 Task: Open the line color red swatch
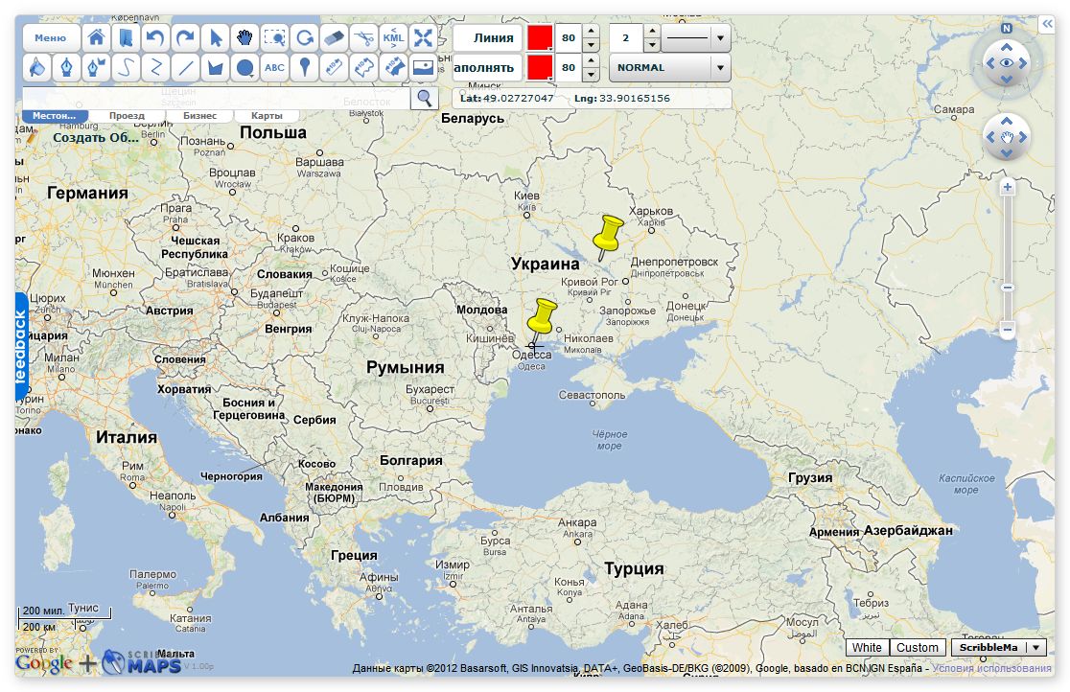pos(540,38)
